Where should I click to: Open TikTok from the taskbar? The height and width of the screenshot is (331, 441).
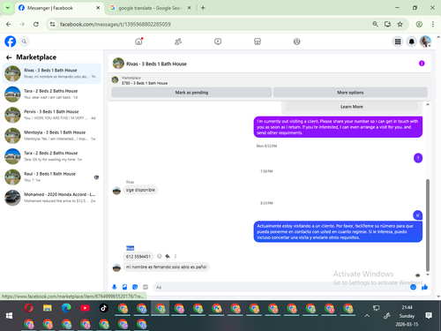click(x=103, y=308)
